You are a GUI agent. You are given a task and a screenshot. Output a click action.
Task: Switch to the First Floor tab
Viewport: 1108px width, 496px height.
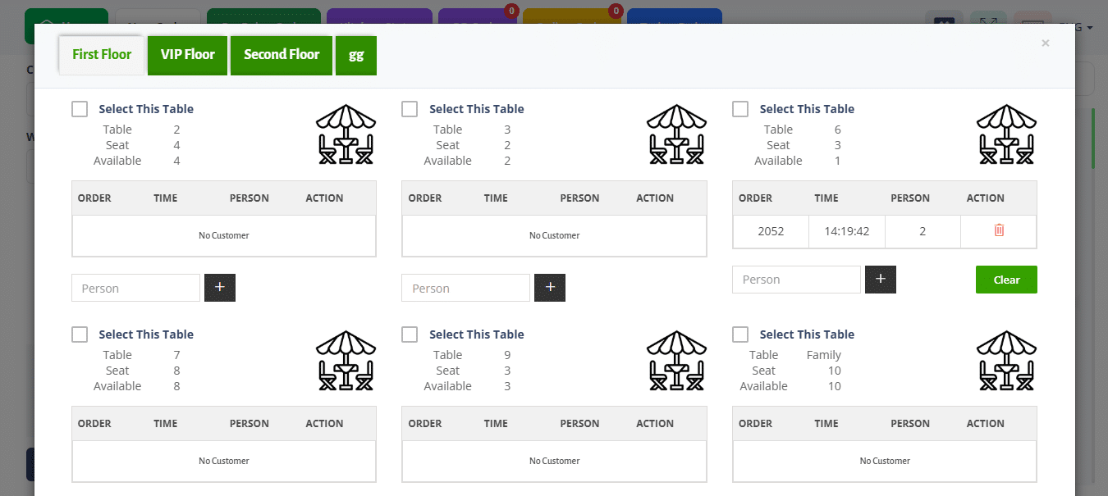tap(102, 55)
